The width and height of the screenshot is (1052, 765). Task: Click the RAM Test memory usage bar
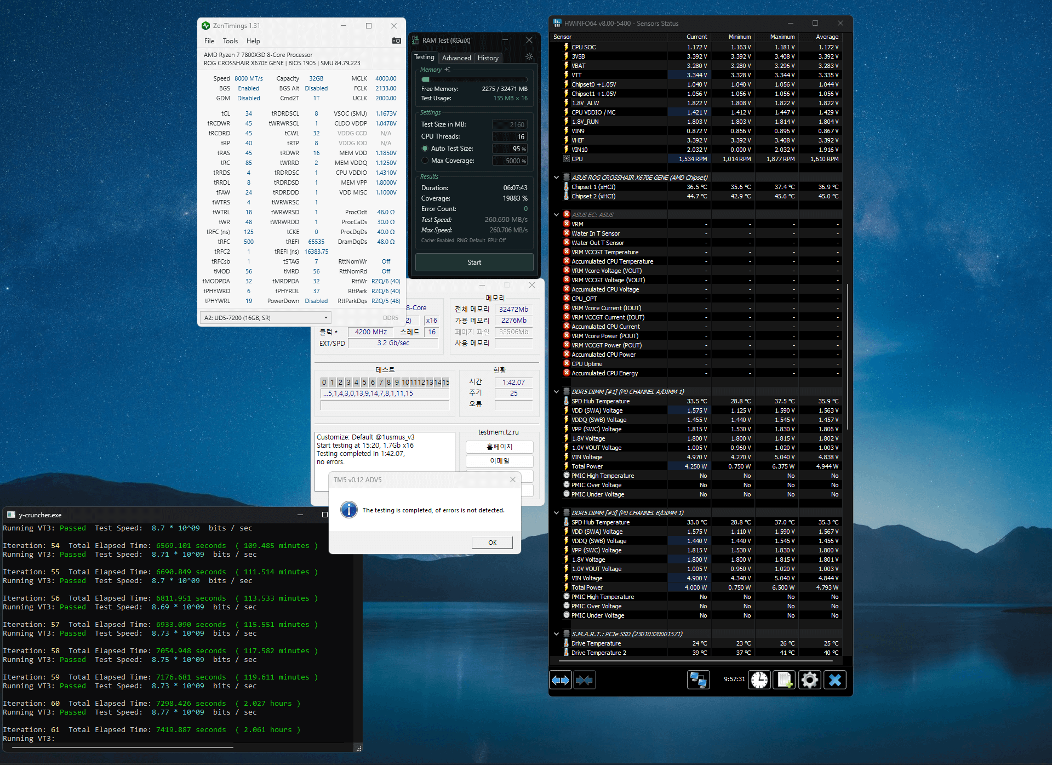click(474, 79)
